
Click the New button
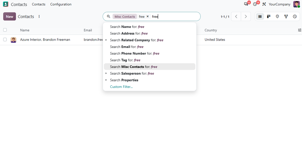pos(9,16)
